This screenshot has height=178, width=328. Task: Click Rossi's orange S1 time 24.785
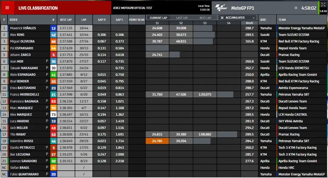point(157,141)
